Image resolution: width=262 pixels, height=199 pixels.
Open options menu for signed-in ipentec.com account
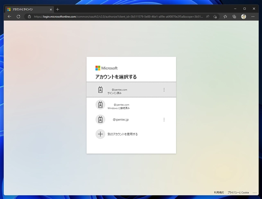pyautogui.click(x=164, y=90)
